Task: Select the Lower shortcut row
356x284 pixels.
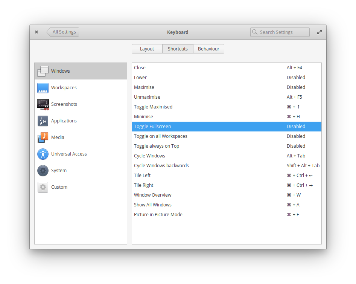Action: (227, 78)
